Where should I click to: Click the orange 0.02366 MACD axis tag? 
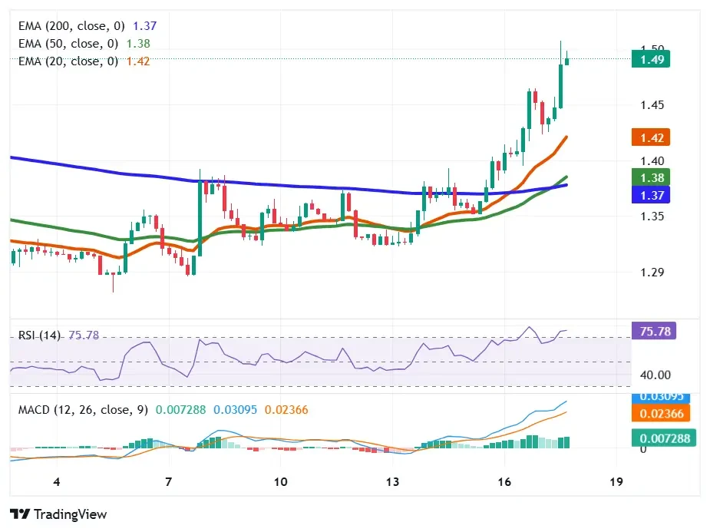(661, 413)
